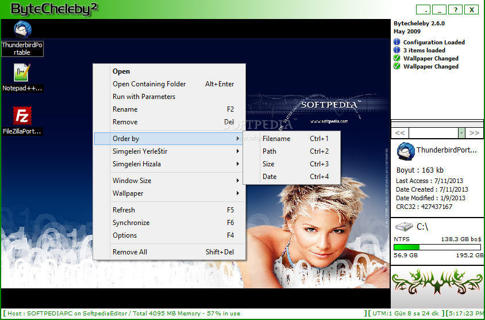485x320 pixels.
Task: Click the 5:17:23 PM clock
Action: 467,314
